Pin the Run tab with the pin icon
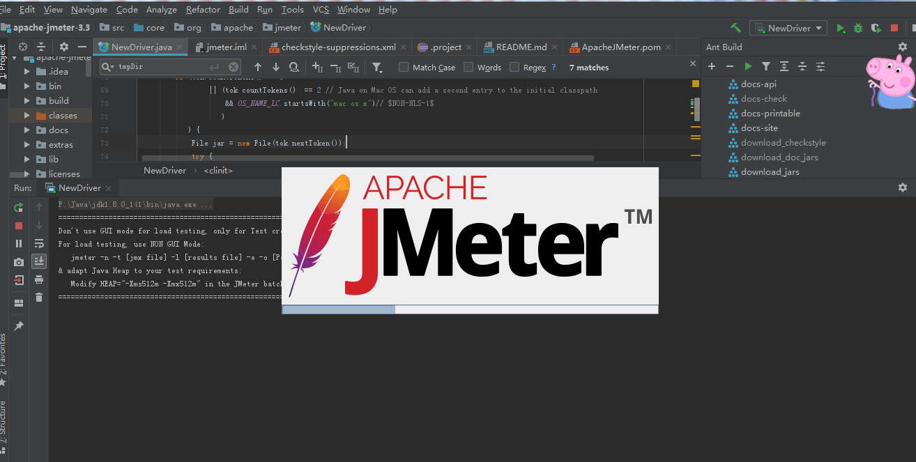This screenshot has height=462, width=916. (19, 325)
